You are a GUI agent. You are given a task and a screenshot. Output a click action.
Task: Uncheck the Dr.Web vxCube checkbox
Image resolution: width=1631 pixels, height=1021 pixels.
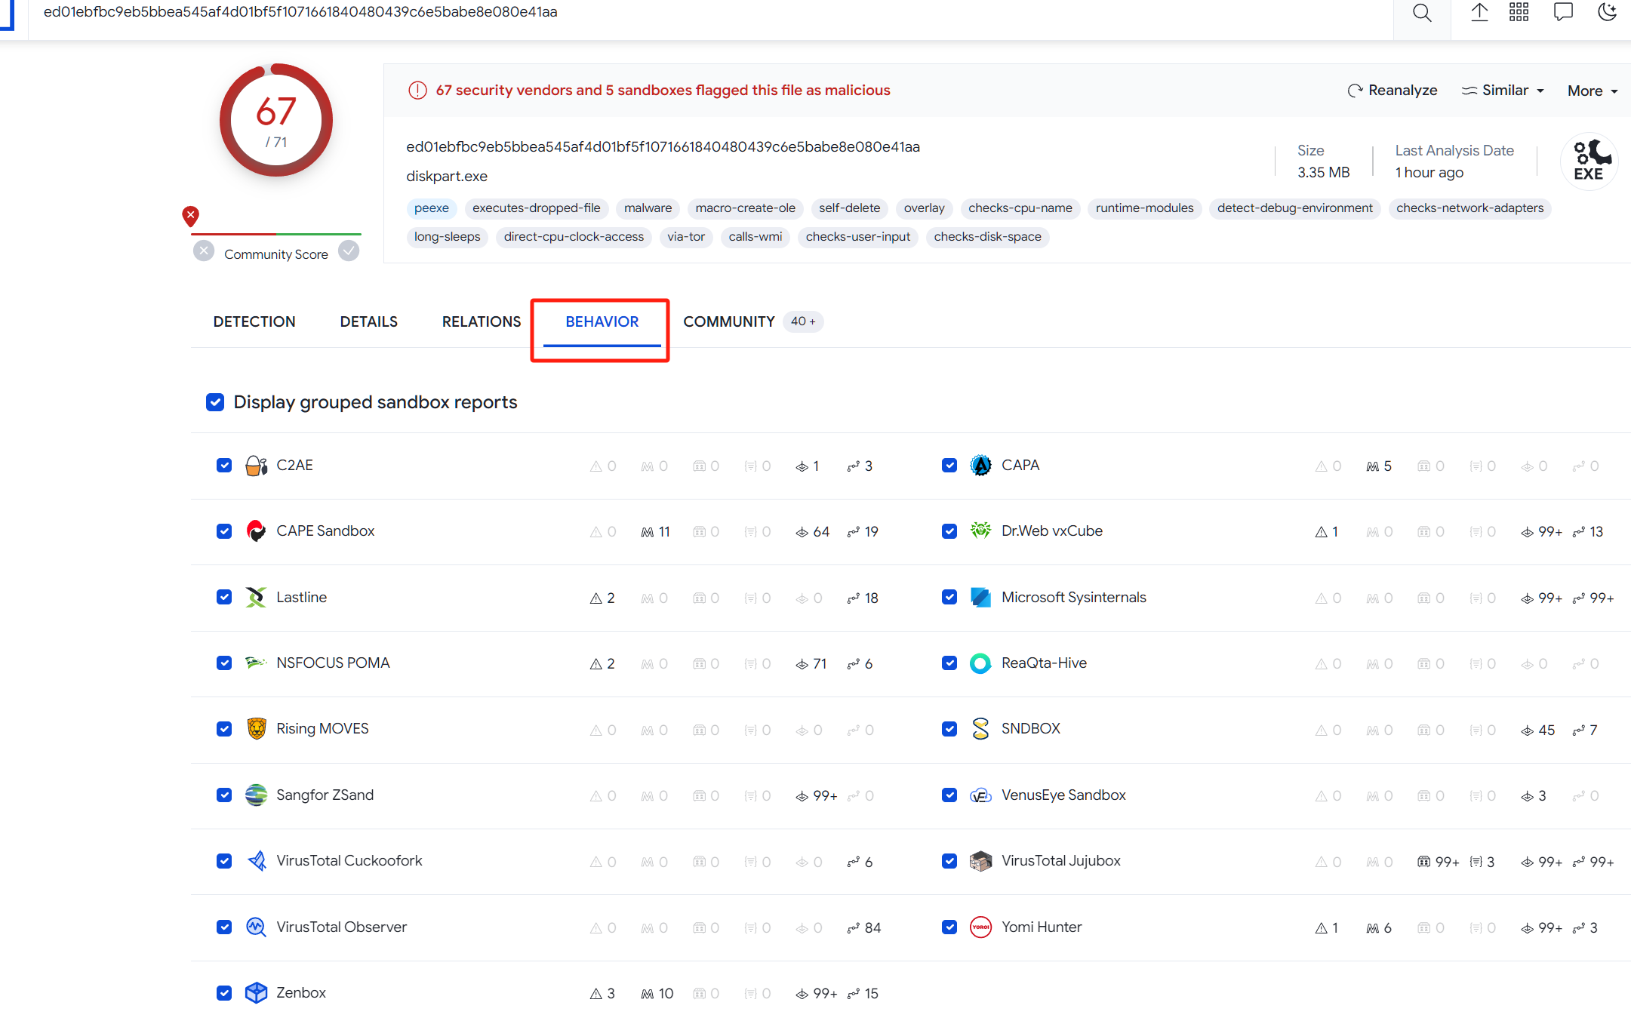tap(949, 531)
